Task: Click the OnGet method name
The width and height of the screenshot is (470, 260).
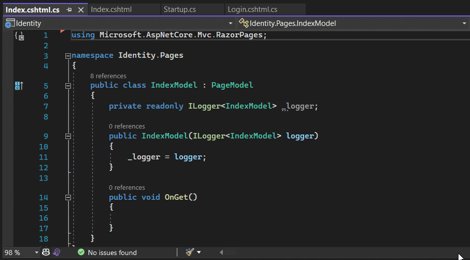Action: click(x=176, y=197)
